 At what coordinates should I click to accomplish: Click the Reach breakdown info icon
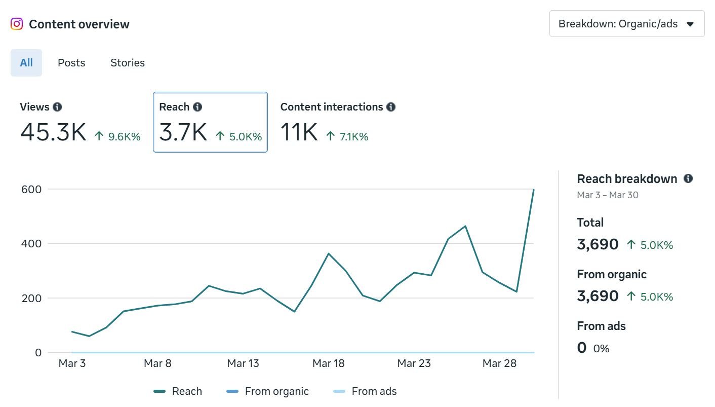(688, 178)
